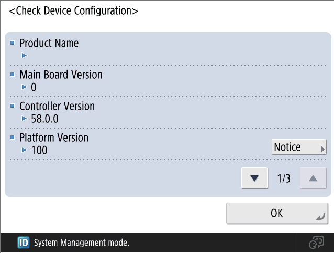Go to next page with down arrow
Image resolution: width=334 pixels, height=253 pixels.
pos(254,178)
